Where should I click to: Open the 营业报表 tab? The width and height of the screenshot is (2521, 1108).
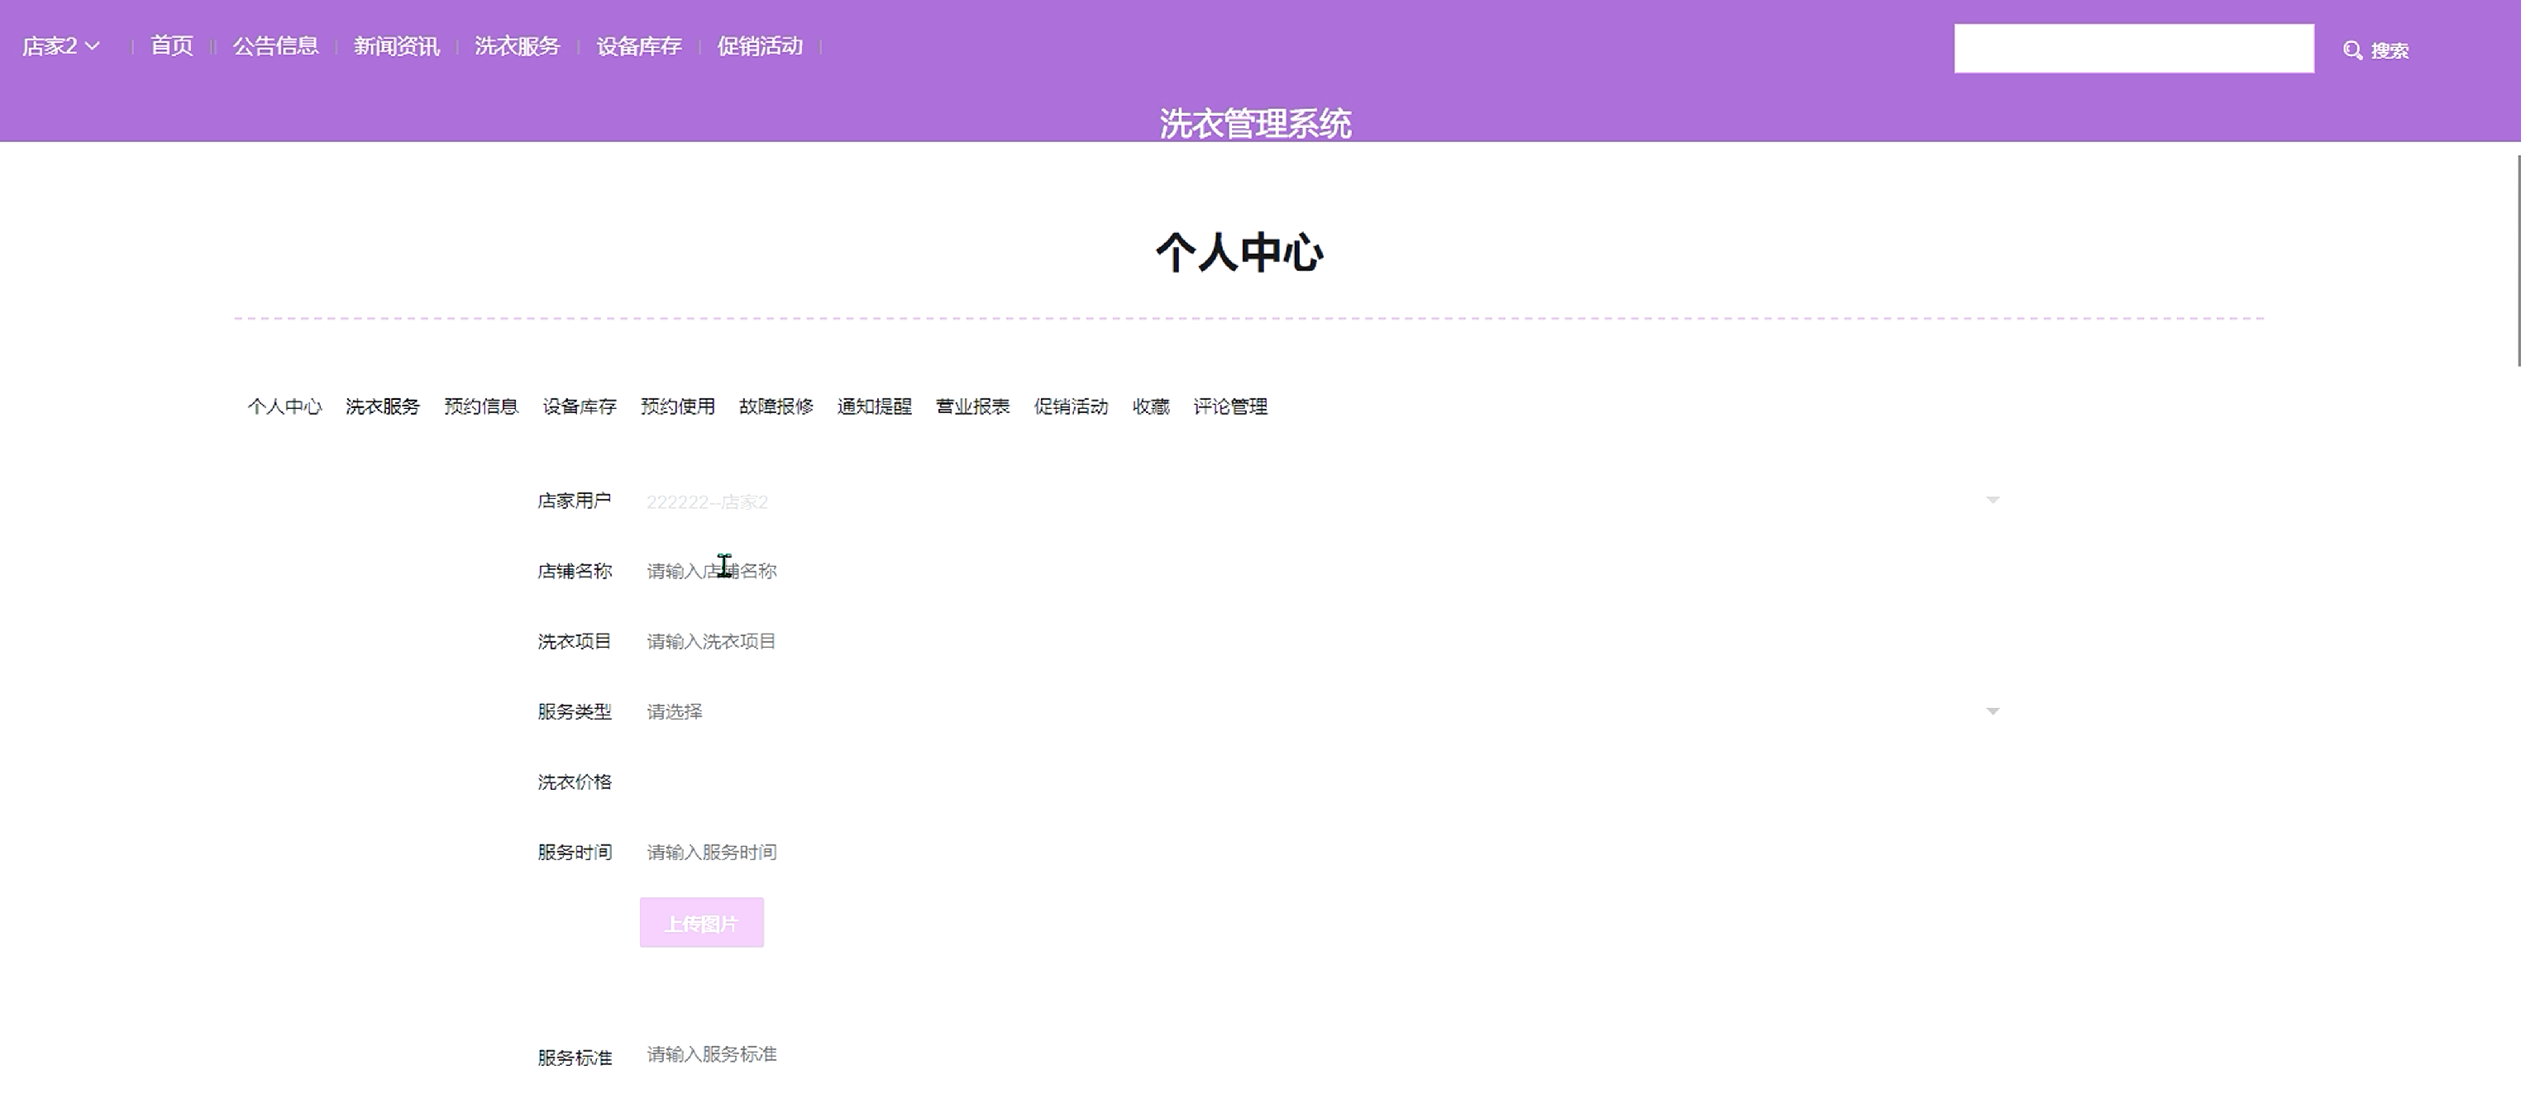pyautogui.click(x=972, y=406)
